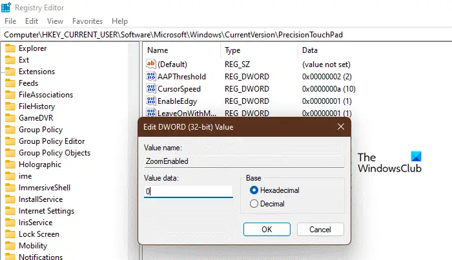
Task: Click the Lock Screen folder icon
Action: [10, 234]
